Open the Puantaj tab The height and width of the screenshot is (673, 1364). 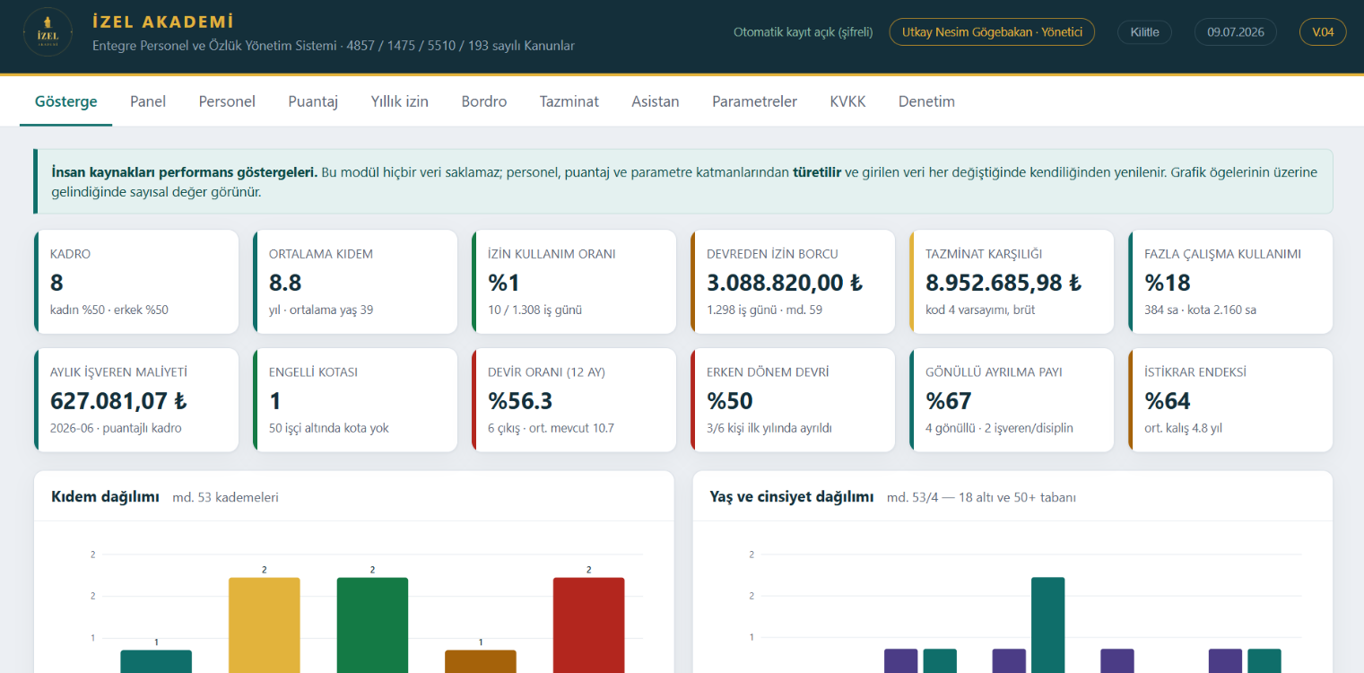point(313,101)
